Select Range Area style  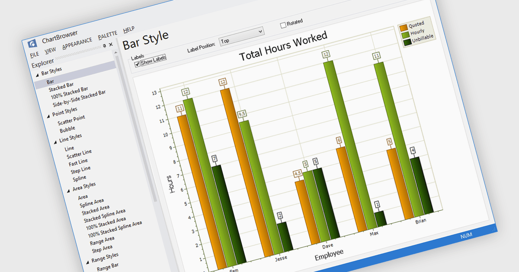103,240
